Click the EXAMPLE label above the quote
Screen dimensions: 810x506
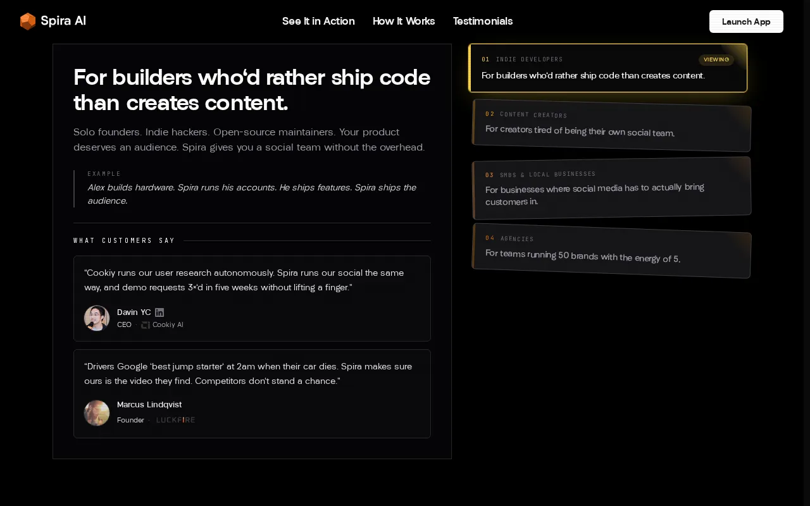click(104, 174)
